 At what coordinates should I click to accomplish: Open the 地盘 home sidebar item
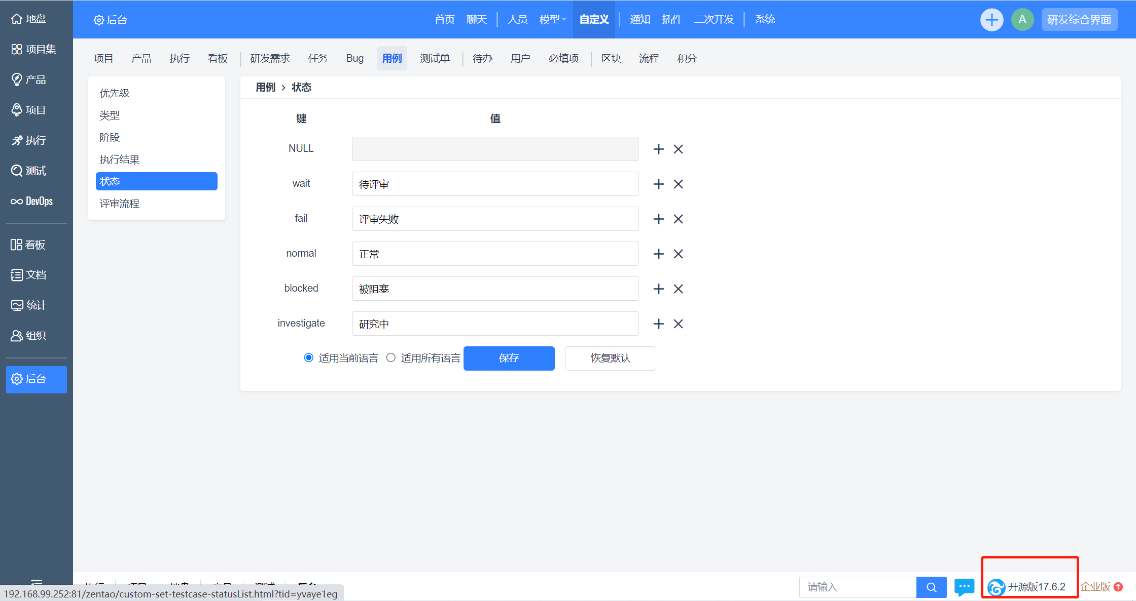pyautogui.click(x=29, y=19)
